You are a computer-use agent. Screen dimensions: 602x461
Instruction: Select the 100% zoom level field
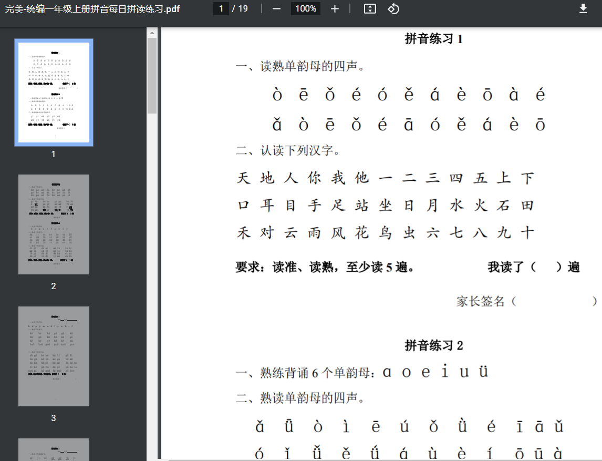click(x=305, y=9)
